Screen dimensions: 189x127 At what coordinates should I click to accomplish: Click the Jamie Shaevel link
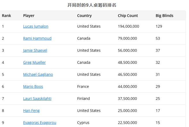(35, 51)
